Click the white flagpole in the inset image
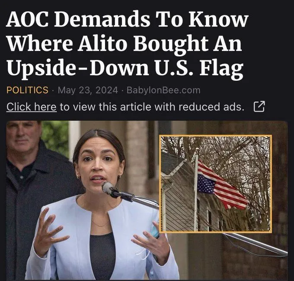Viewport: 294px width, 281px height. click(196, 189)
